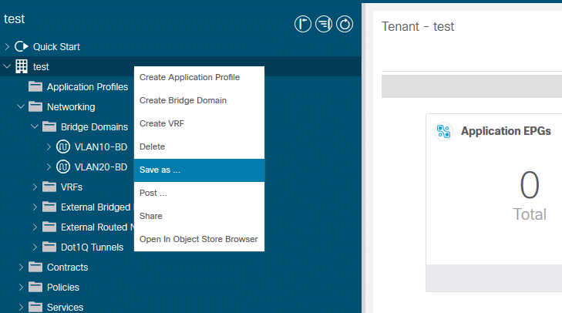Choose Delete from the context menu
Screen dimensions: 562x313
pyautogui.click(x=199, y=146)
